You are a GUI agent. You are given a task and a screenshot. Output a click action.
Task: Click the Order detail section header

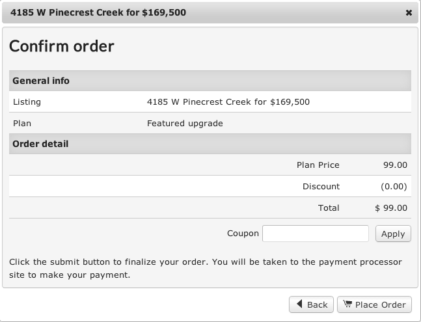(x=40, y=144)
